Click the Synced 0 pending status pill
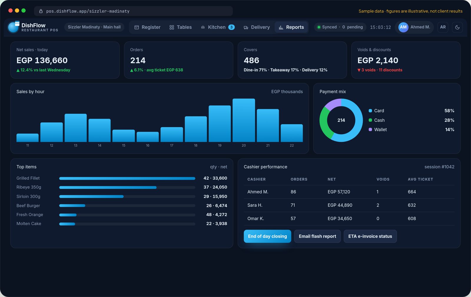Viewport: 471px width, 297px height. tap(340, 27)
